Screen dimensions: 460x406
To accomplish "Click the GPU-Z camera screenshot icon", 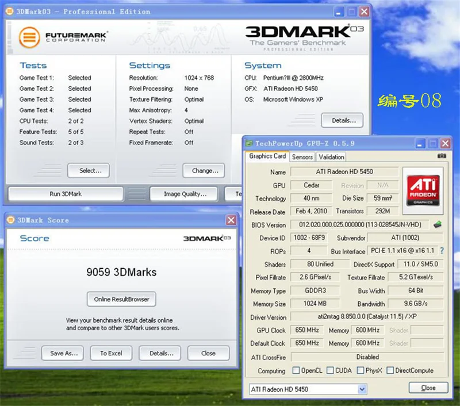I will [x=442, y=155].
